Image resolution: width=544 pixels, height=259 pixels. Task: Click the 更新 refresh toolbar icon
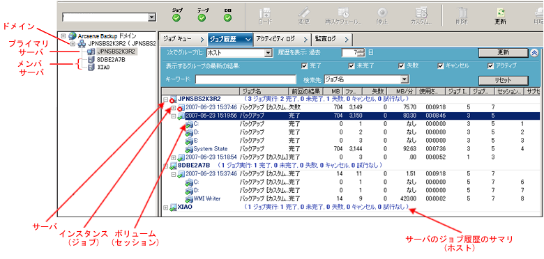click(x=500, y=13)
